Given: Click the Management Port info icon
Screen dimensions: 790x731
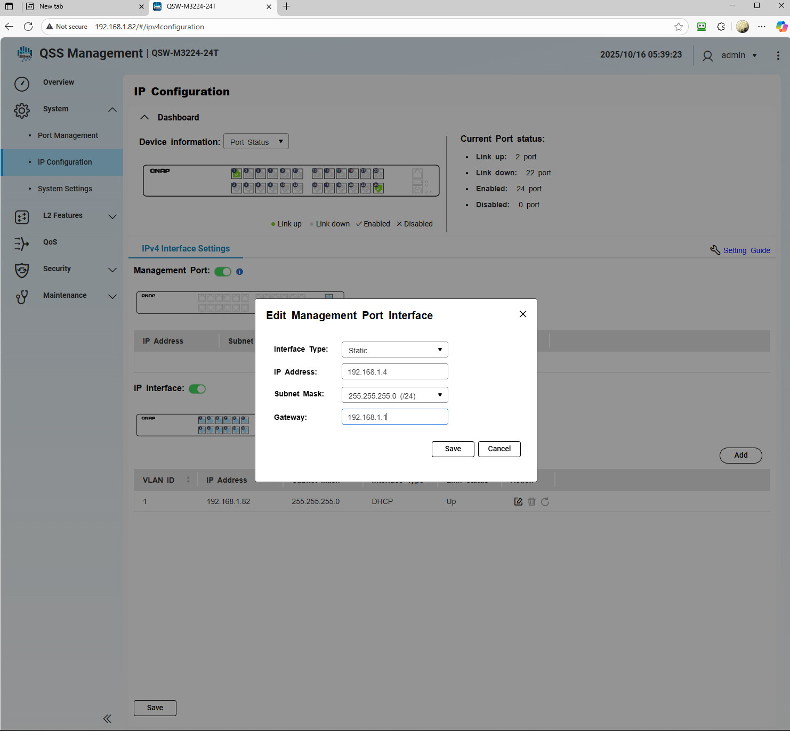Looking at the screenshot, I should 239,272.
